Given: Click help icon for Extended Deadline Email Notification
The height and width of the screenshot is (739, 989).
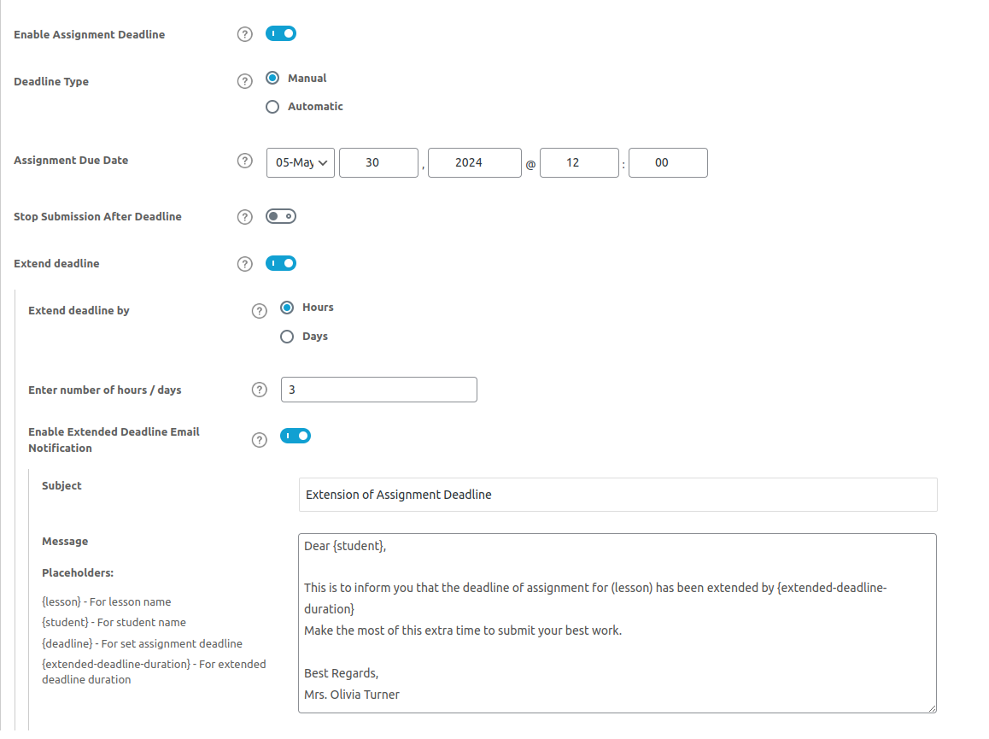Looking at the screenshot, I should tap(260, 440).
